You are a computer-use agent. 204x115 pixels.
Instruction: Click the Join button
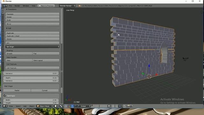[33, 43]
